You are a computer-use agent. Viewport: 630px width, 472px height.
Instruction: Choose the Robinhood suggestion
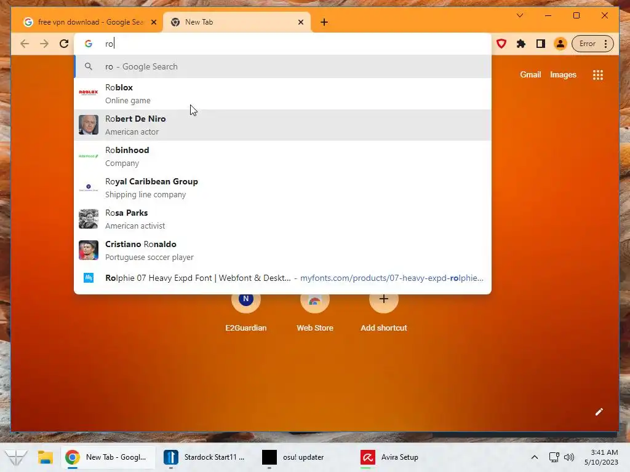click(282, 156)
